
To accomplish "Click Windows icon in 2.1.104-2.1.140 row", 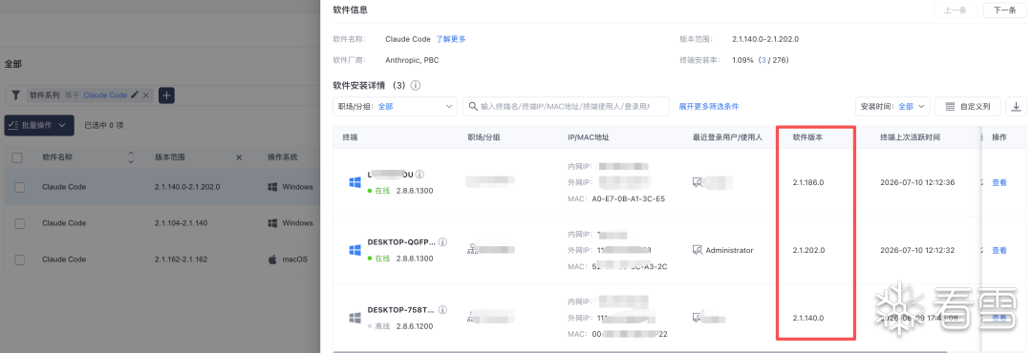I will [272, 223].
